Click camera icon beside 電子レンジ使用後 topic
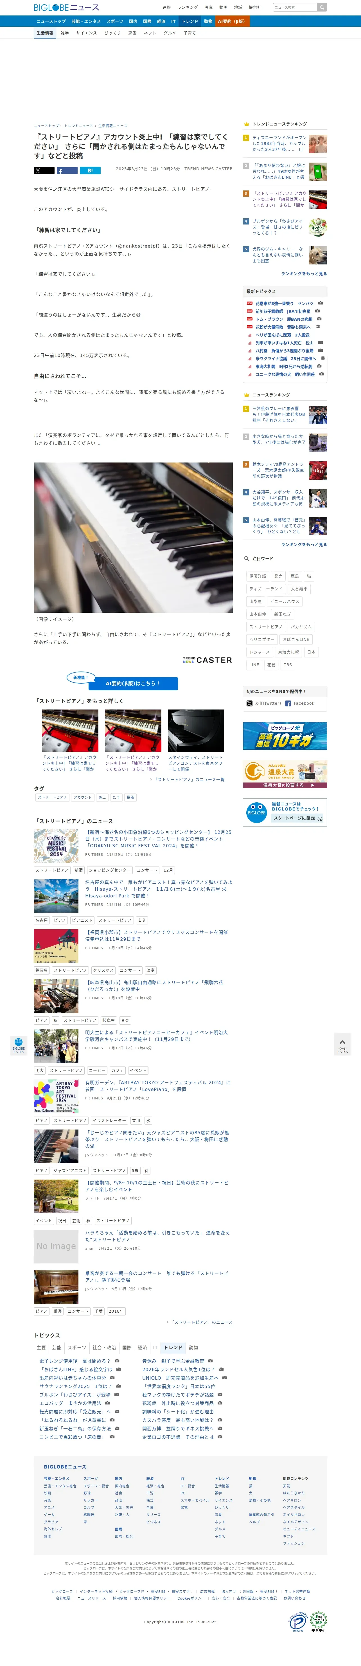361x1666 pixels. pyautogui.click(x=117, y=1361)
